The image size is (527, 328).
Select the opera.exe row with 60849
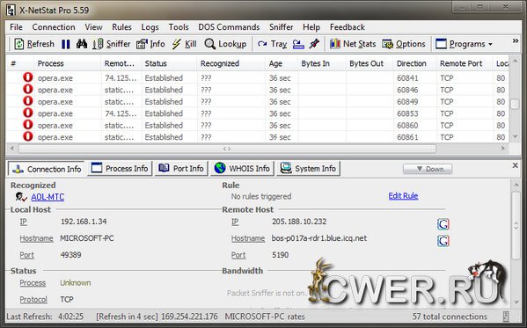pyautogui.click(x=258, y=101)
